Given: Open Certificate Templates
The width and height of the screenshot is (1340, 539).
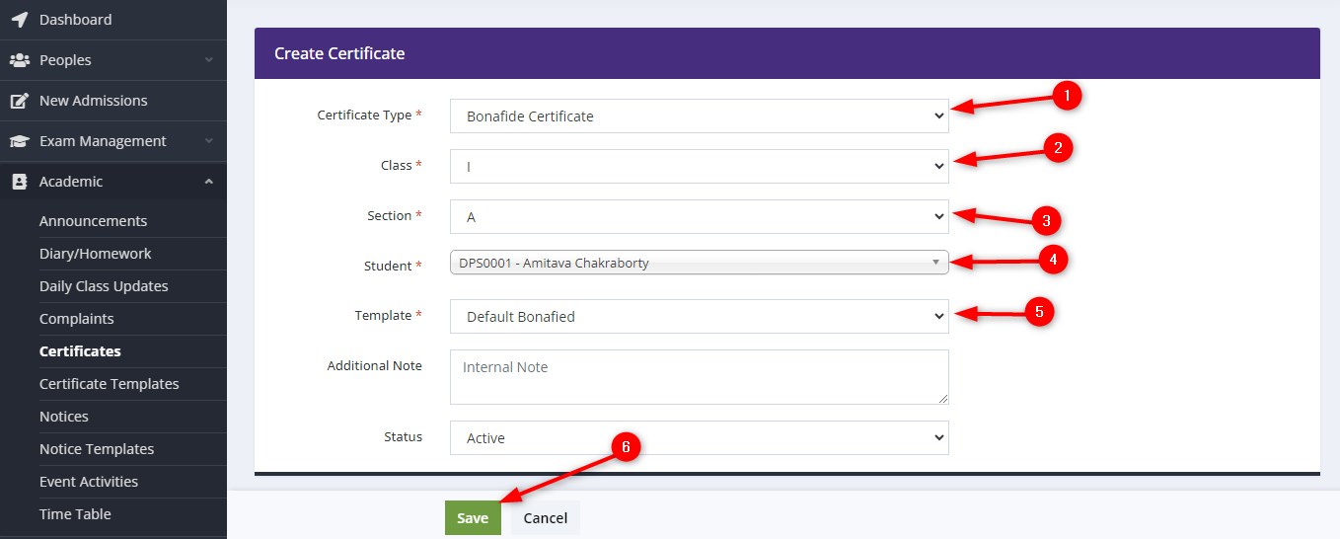Looking at the screenshot, I should [110, 384].
